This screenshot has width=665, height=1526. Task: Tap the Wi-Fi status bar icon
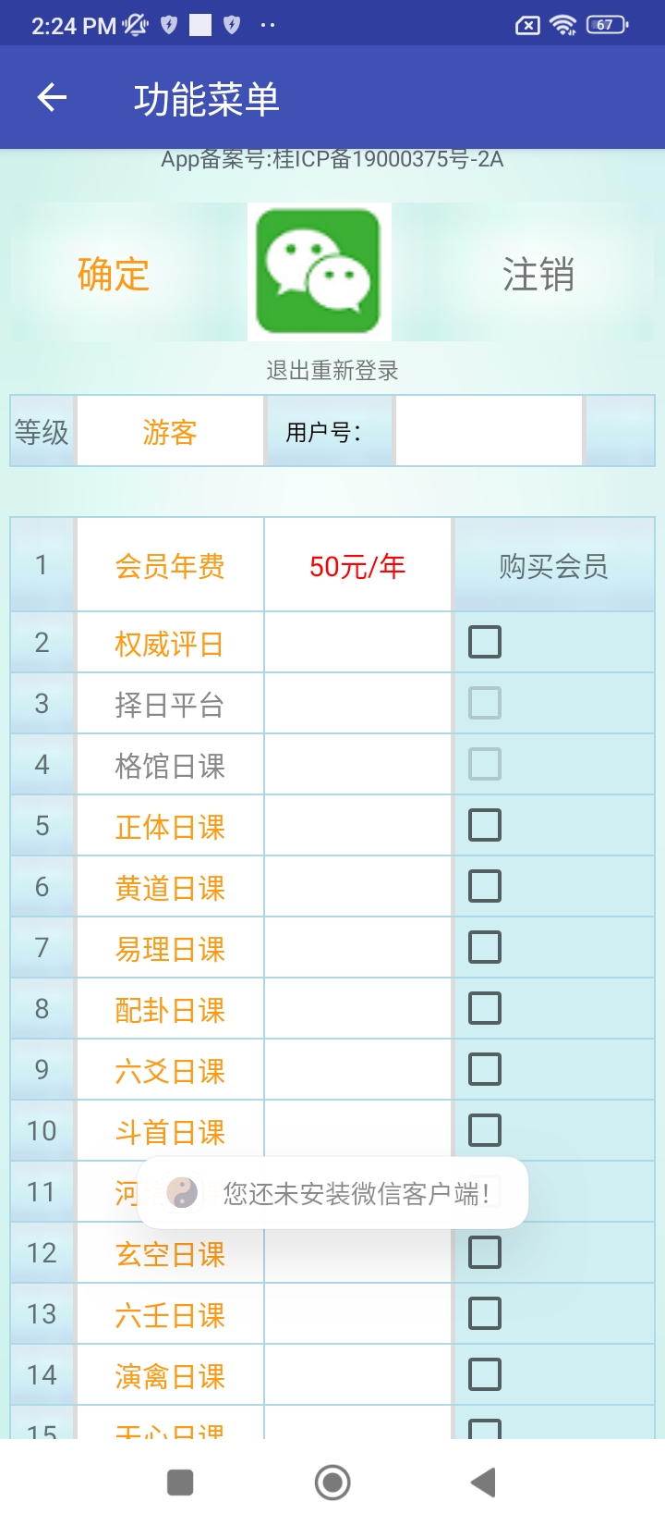tap(562, 25)
